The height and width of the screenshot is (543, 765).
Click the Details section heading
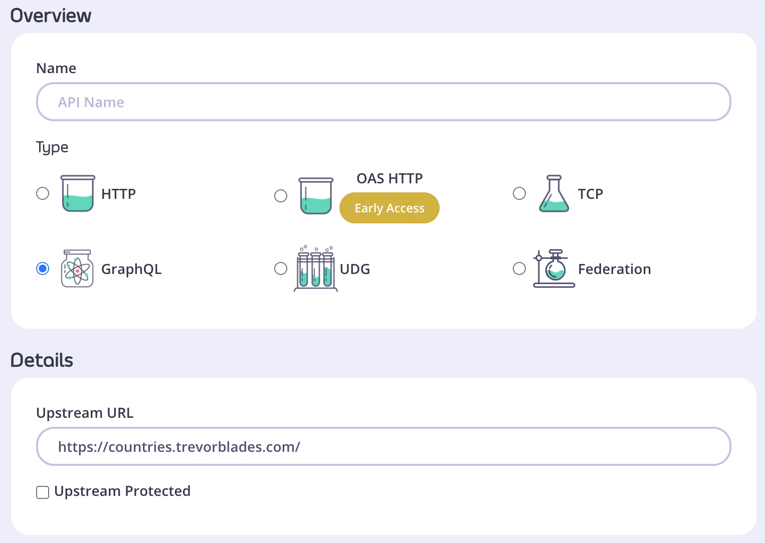42,360
